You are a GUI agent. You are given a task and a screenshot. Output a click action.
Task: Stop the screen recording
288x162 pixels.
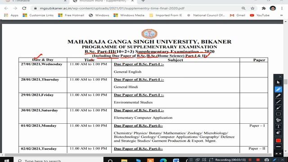(258, 160)
